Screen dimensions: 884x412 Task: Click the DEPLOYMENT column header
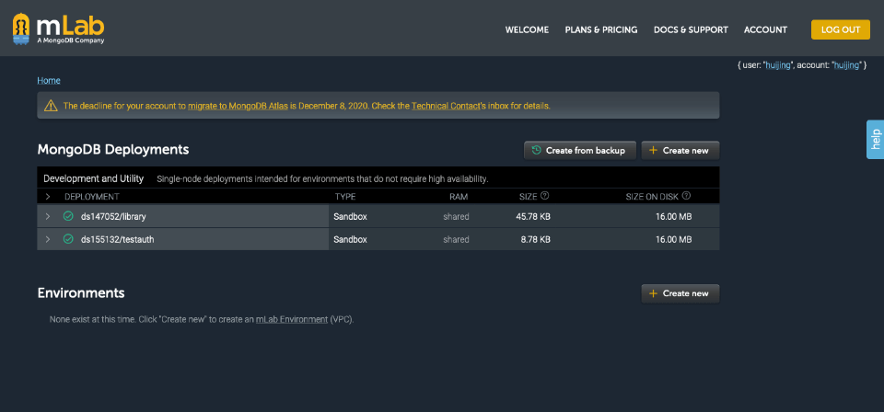point(92,197)
